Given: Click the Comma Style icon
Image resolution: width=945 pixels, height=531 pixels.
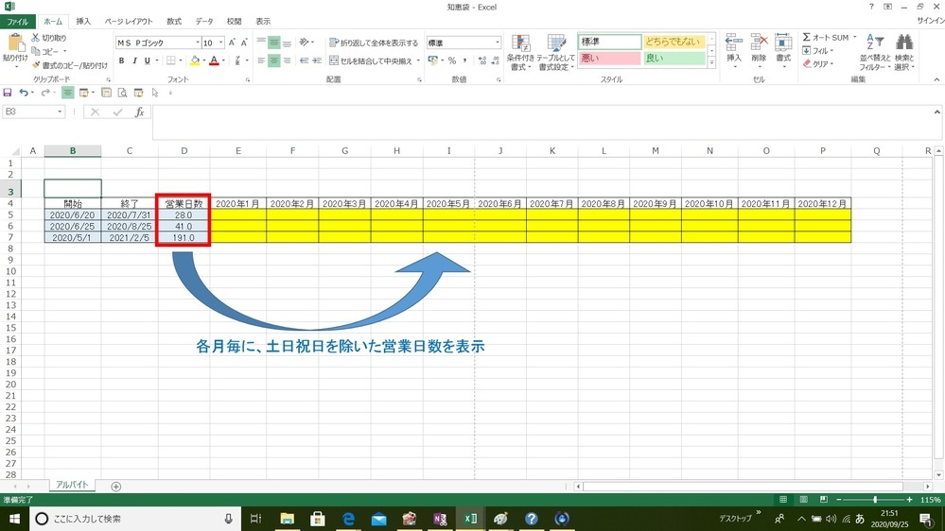Looking at the screenshot, I should point(464,60).
